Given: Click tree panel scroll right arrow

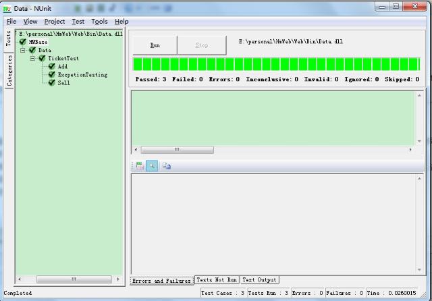Looking at the screenshot, I should click(118, 279).
